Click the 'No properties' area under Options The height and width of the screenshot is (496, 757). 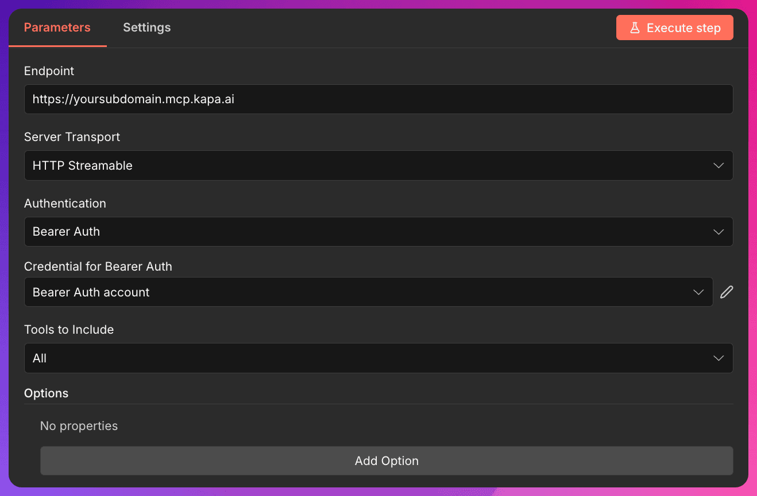click(x=79, y=425)
